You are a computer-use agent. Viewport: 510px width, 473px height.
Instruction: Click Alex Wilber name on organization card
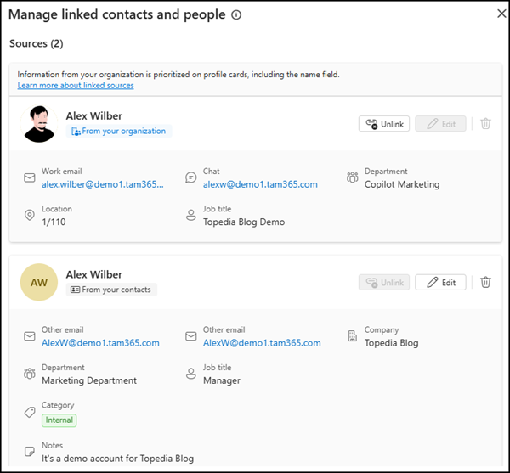coord(94,116)
